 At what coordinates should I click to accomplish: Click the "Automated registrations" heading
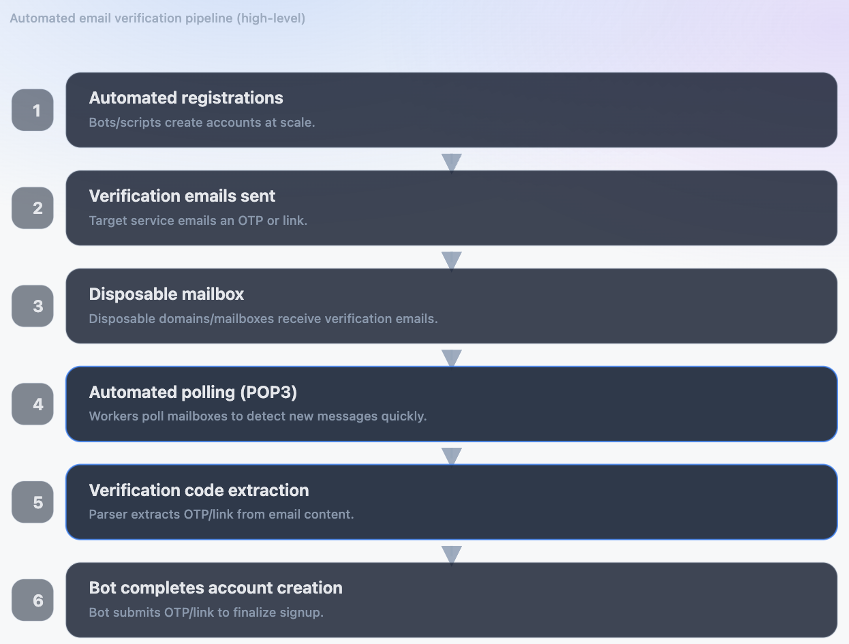186,98
